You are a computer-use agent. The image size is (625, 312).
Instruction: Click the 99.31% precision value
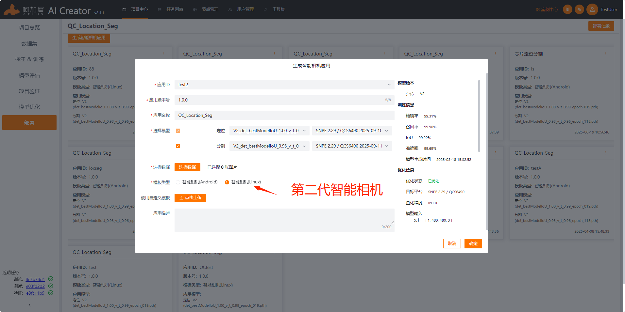point(430,116)
